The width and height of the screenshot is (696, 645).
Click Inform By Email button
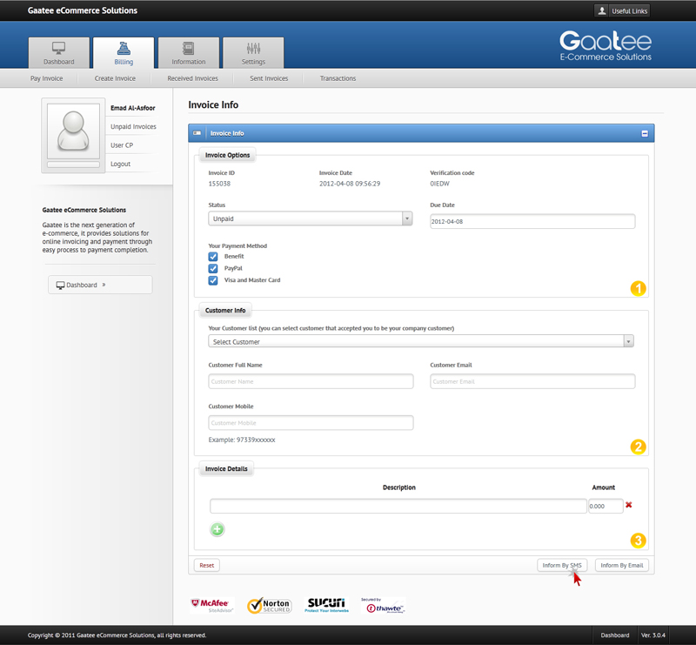[622, 565]
